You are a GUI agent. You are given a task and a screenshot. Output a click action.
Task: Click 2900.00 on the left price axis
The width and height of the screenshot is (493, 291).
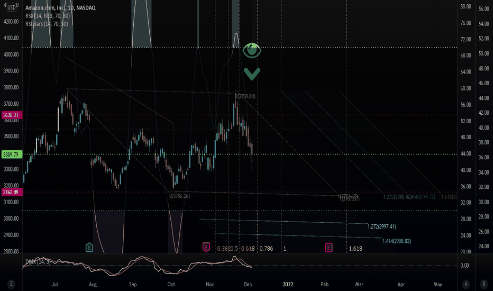pyautogui.click(x=11, y=235)
